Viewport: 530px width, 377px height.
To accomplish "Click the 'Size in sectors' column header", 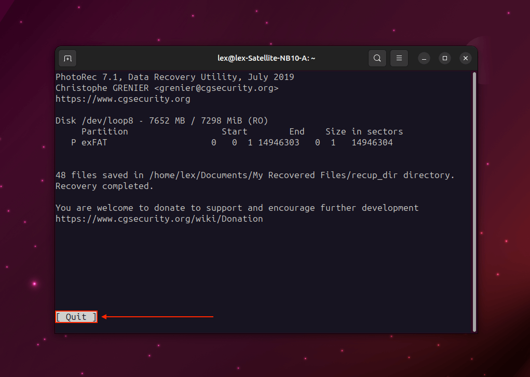I will pos(364,131).
